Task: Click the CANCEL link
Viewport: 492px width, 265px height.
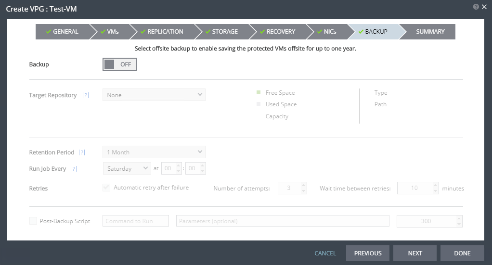Action: tap(325, 253)
